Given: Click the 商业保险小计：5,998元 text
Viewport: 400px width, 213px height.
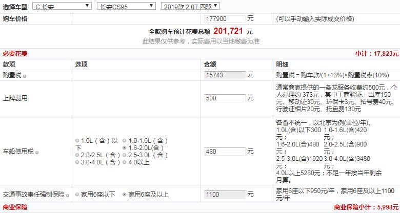Looking at the screenshot, I should point(366,207).
